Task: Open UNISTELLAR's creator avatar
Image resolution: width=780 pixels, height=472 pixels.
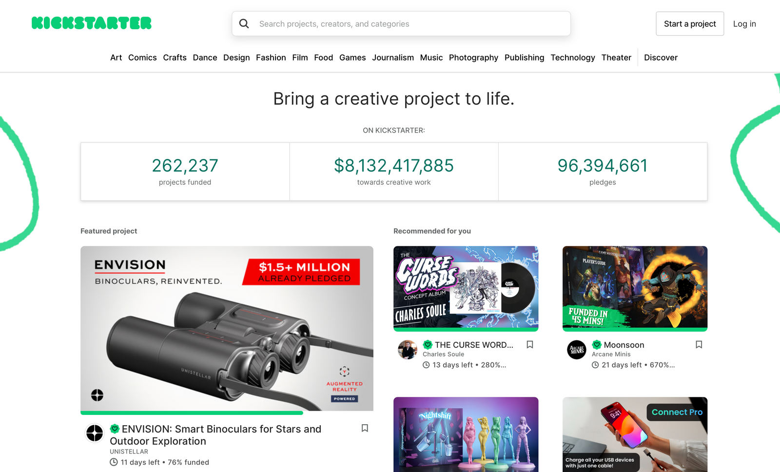Action: pyautogui.click(x=94, y=433)
